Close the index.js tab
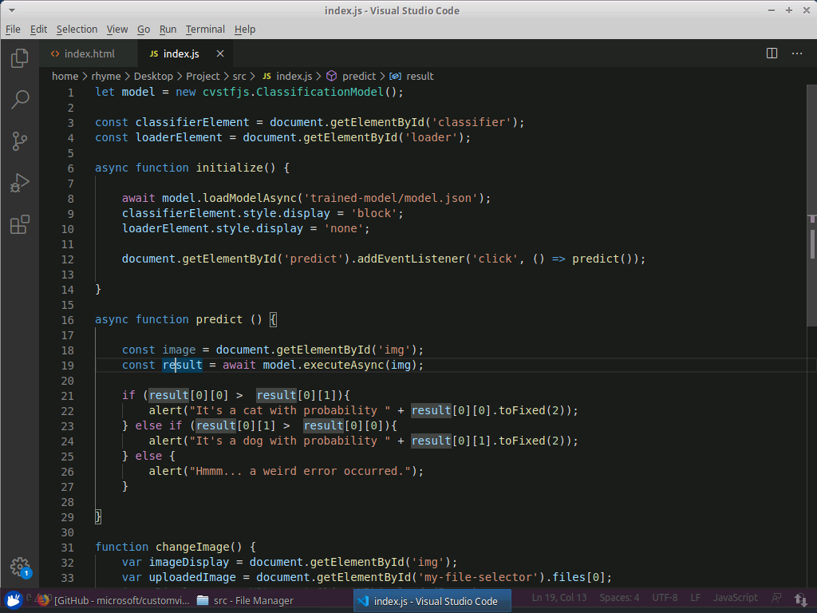Screen dimensions: 817x613 [x=220, y=53]
